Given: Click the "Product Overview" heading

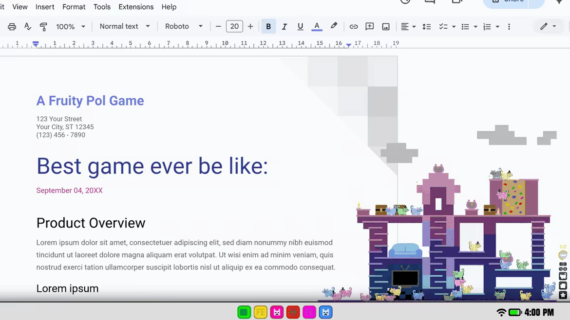Looking at the screenshot, I should tap(91, 223).
